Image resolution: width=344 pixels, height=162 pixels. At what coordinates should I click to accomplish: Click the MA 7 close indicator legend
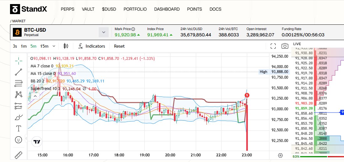click(x=42, y=66)
